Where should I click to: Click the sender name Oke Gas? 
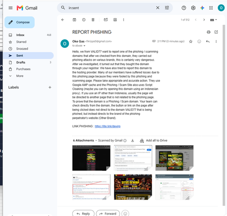[78, 41]
